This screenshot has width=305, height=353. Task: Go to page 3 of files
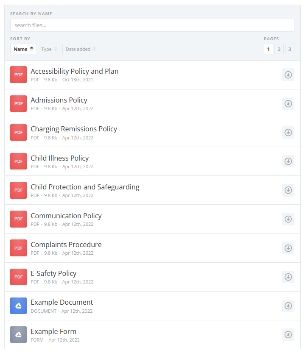[289, 49]
